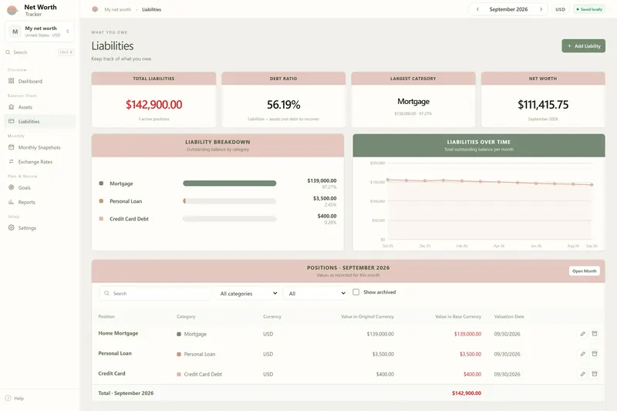Click the Mortgage green color swatch in breakdown
Viewport: 617px width, 411px height.
tap(101, 184)
